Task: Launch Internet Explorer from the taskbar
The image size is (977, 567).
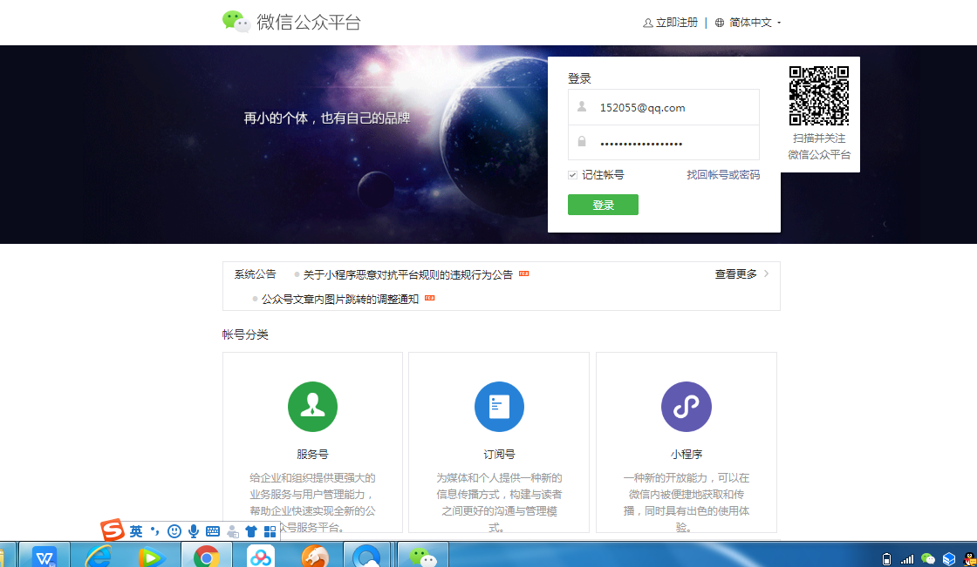Action: click(x=98, y=555)
